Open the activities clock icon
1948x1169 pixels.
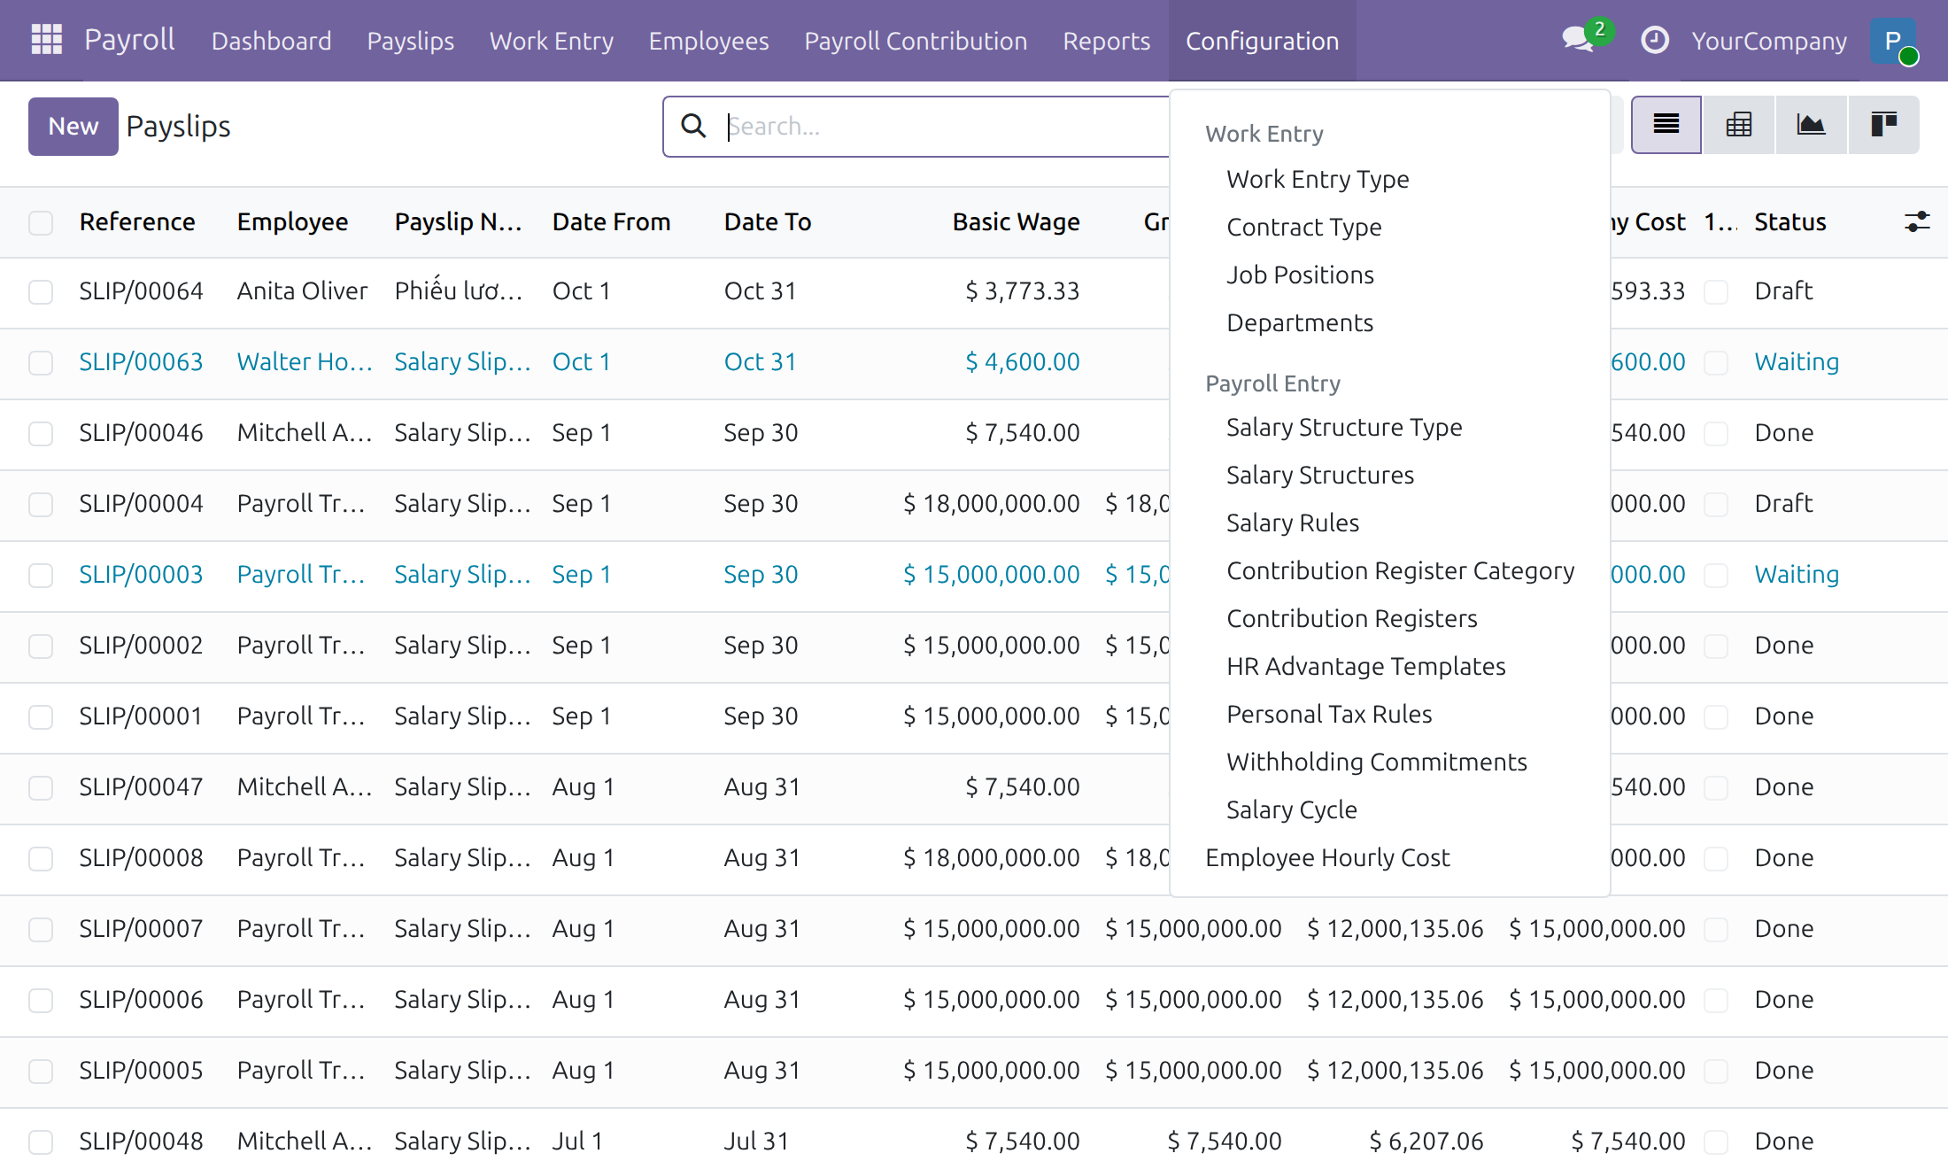tap(1654, 41)
